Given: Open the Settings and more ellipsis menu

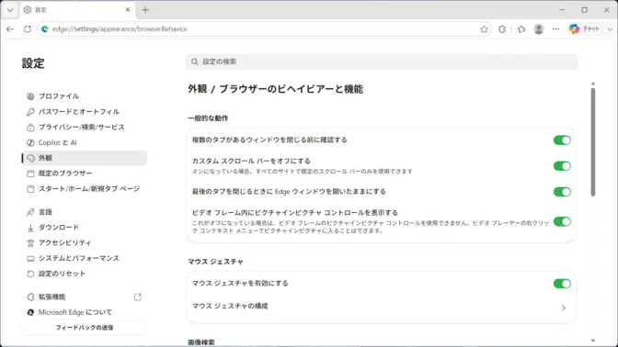Looking at the screenshot, I should point(555,29).
